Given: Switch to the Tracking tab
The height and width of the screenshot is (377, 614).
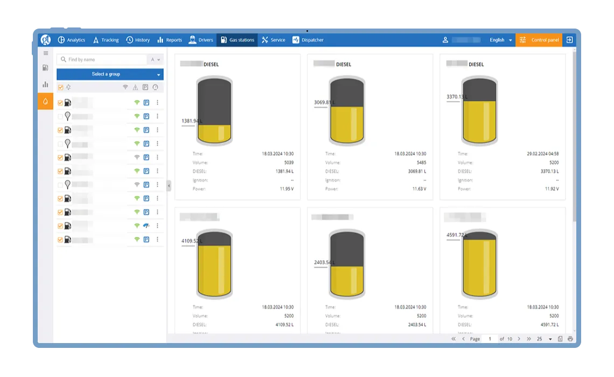Looking at the screenshot, I should coord(106,40).
